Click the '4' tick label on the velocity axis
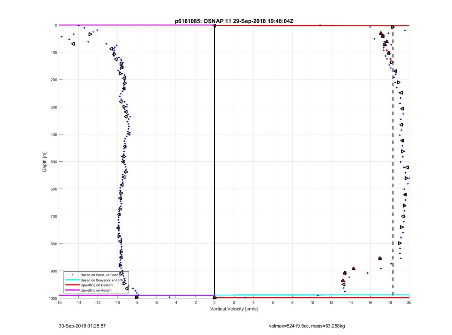 coord(253,302)
